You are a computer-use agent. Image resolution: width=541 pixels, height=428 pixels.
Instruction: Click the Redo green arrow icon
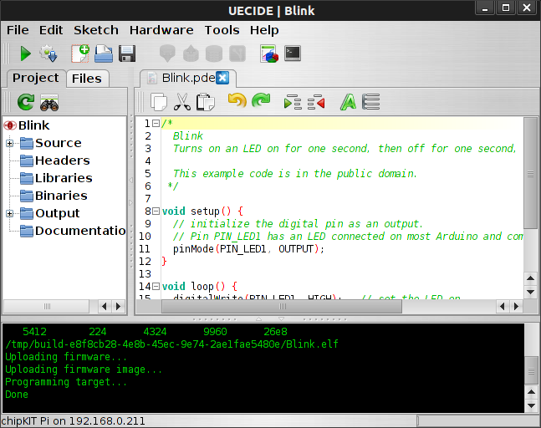click(261, 102)
